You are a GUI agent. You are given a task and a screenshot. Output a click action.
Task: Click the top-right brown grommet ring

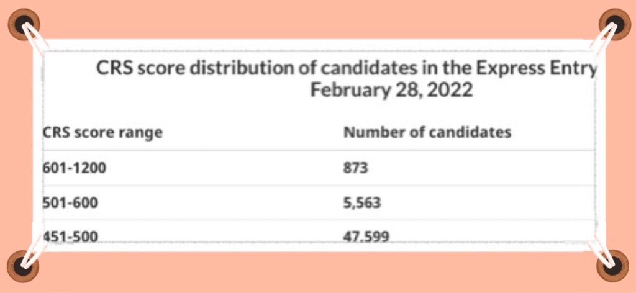615,24
